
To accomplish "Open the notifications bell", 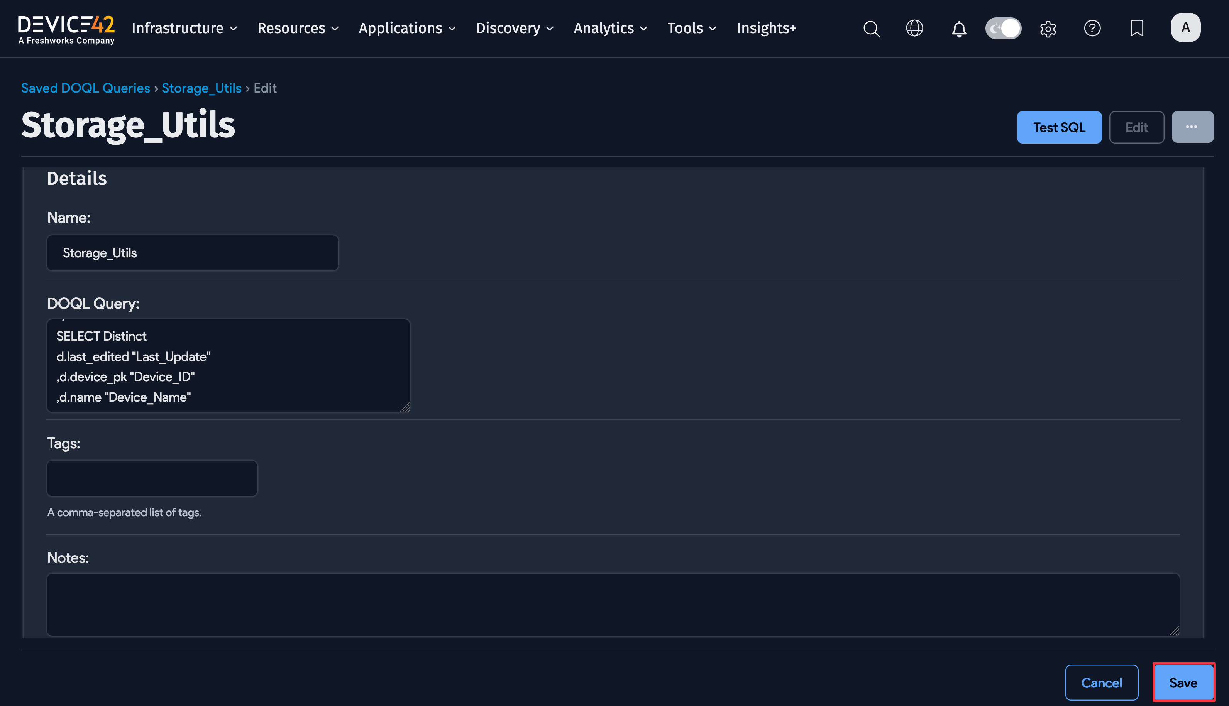I will [x=958, y=29].
